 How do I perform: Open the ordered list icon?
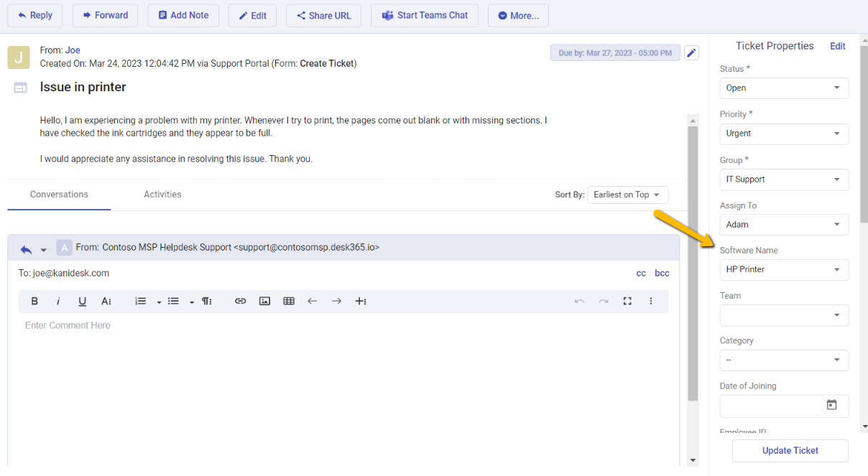[x=141, y=302]
